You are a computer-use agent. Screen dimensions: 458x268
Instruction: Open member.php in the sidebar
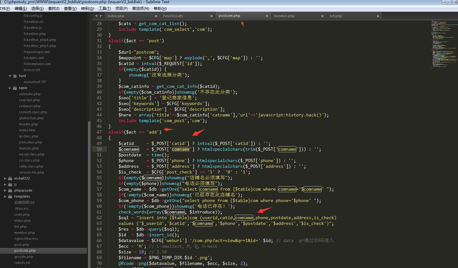click(x=24, y=233)
